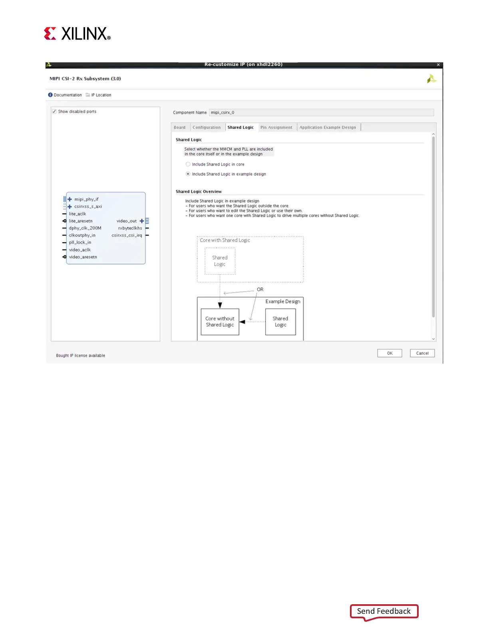Click the Example Design diagram label

[x=283, y=302]
